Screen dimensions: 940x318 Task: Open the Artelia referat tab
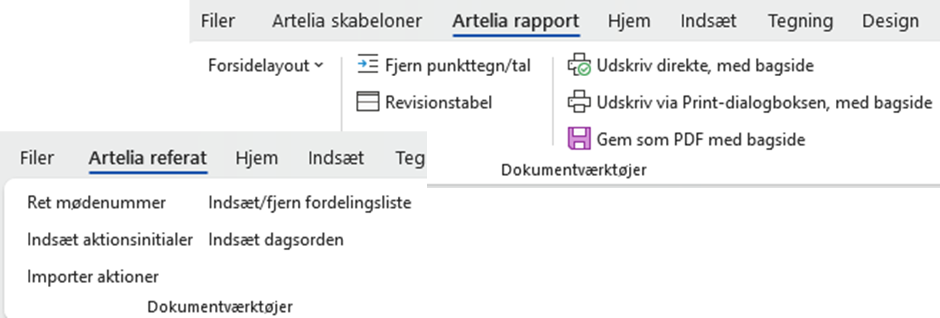pos(148,158)
